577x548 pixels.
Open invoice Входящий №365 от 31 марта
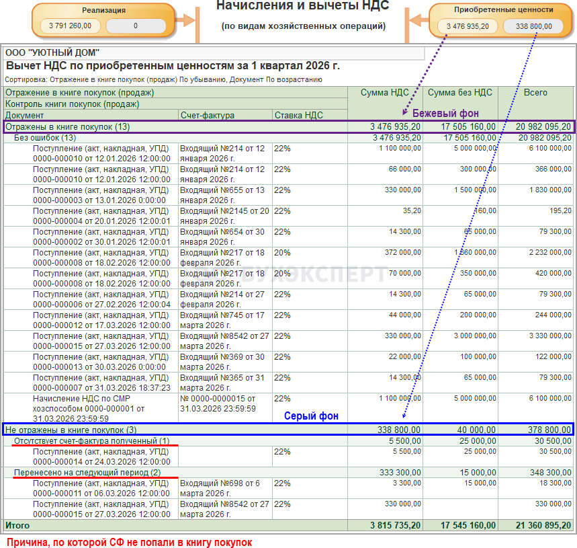click(222, 383)
